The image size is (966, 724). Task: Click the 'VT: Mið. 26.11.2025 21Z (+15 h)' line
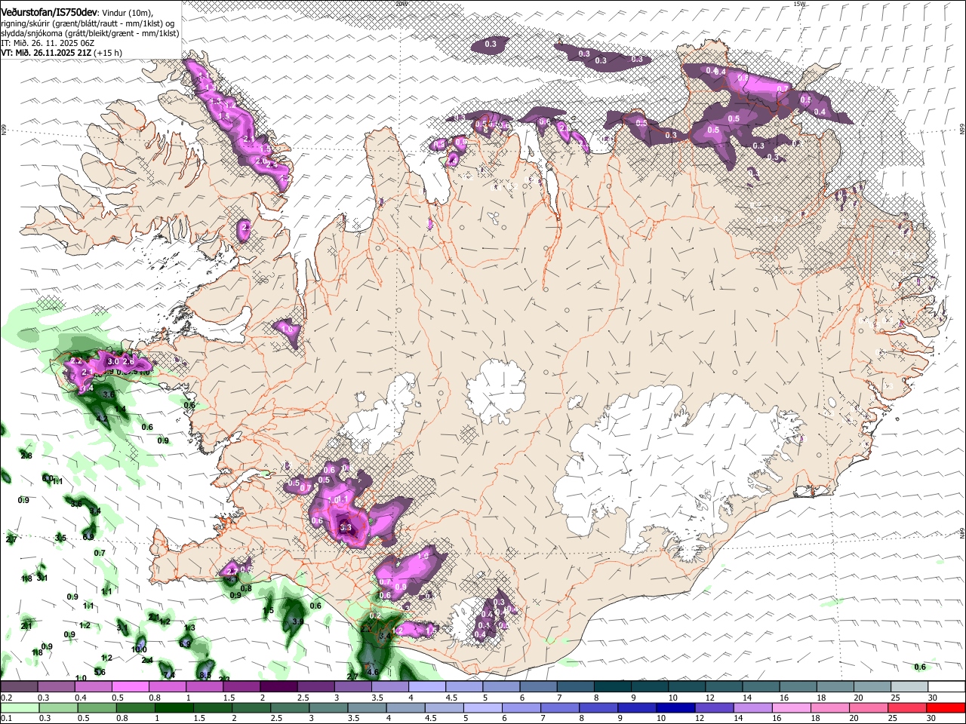[x=62, y=53]
